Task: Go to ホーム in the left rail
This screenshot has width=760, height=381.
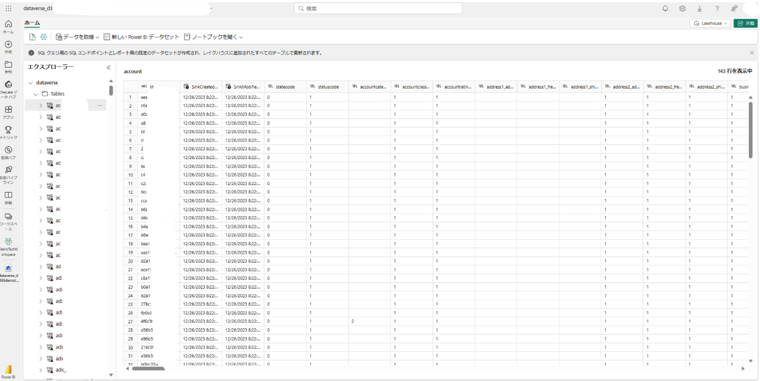Action: click(x=8, y=26)
